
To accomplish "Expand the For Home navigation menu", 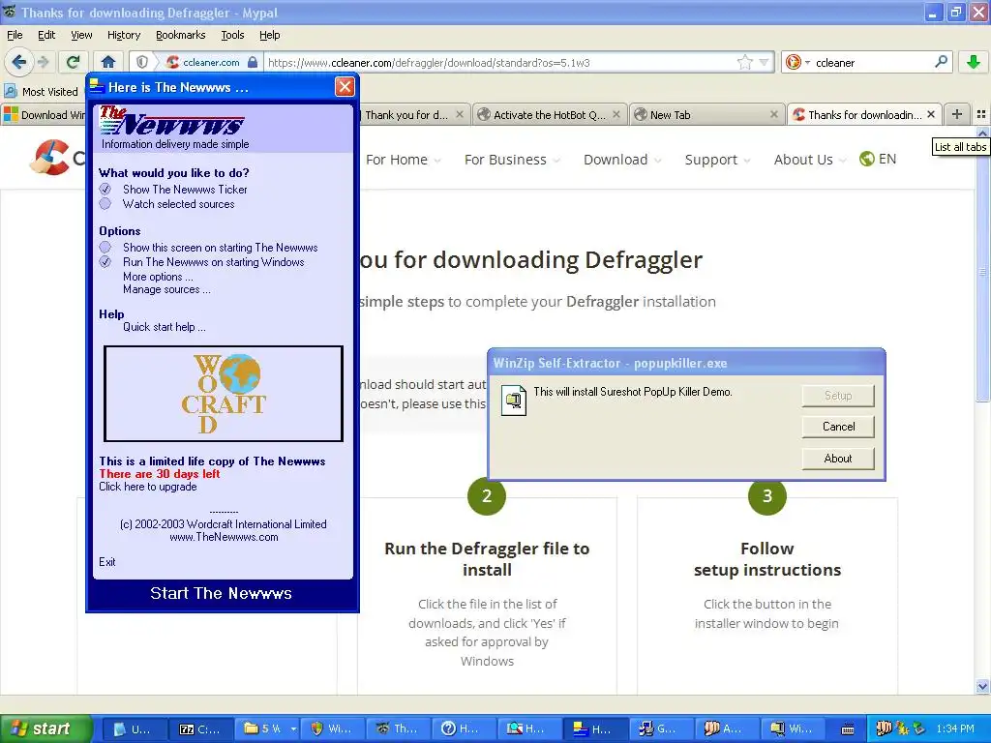I will (x=404, y=160).
